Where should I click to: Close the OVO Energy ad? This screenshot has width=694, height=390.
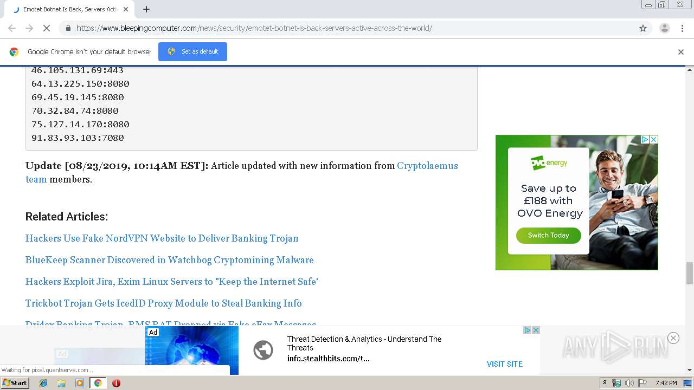pos(653,139)
